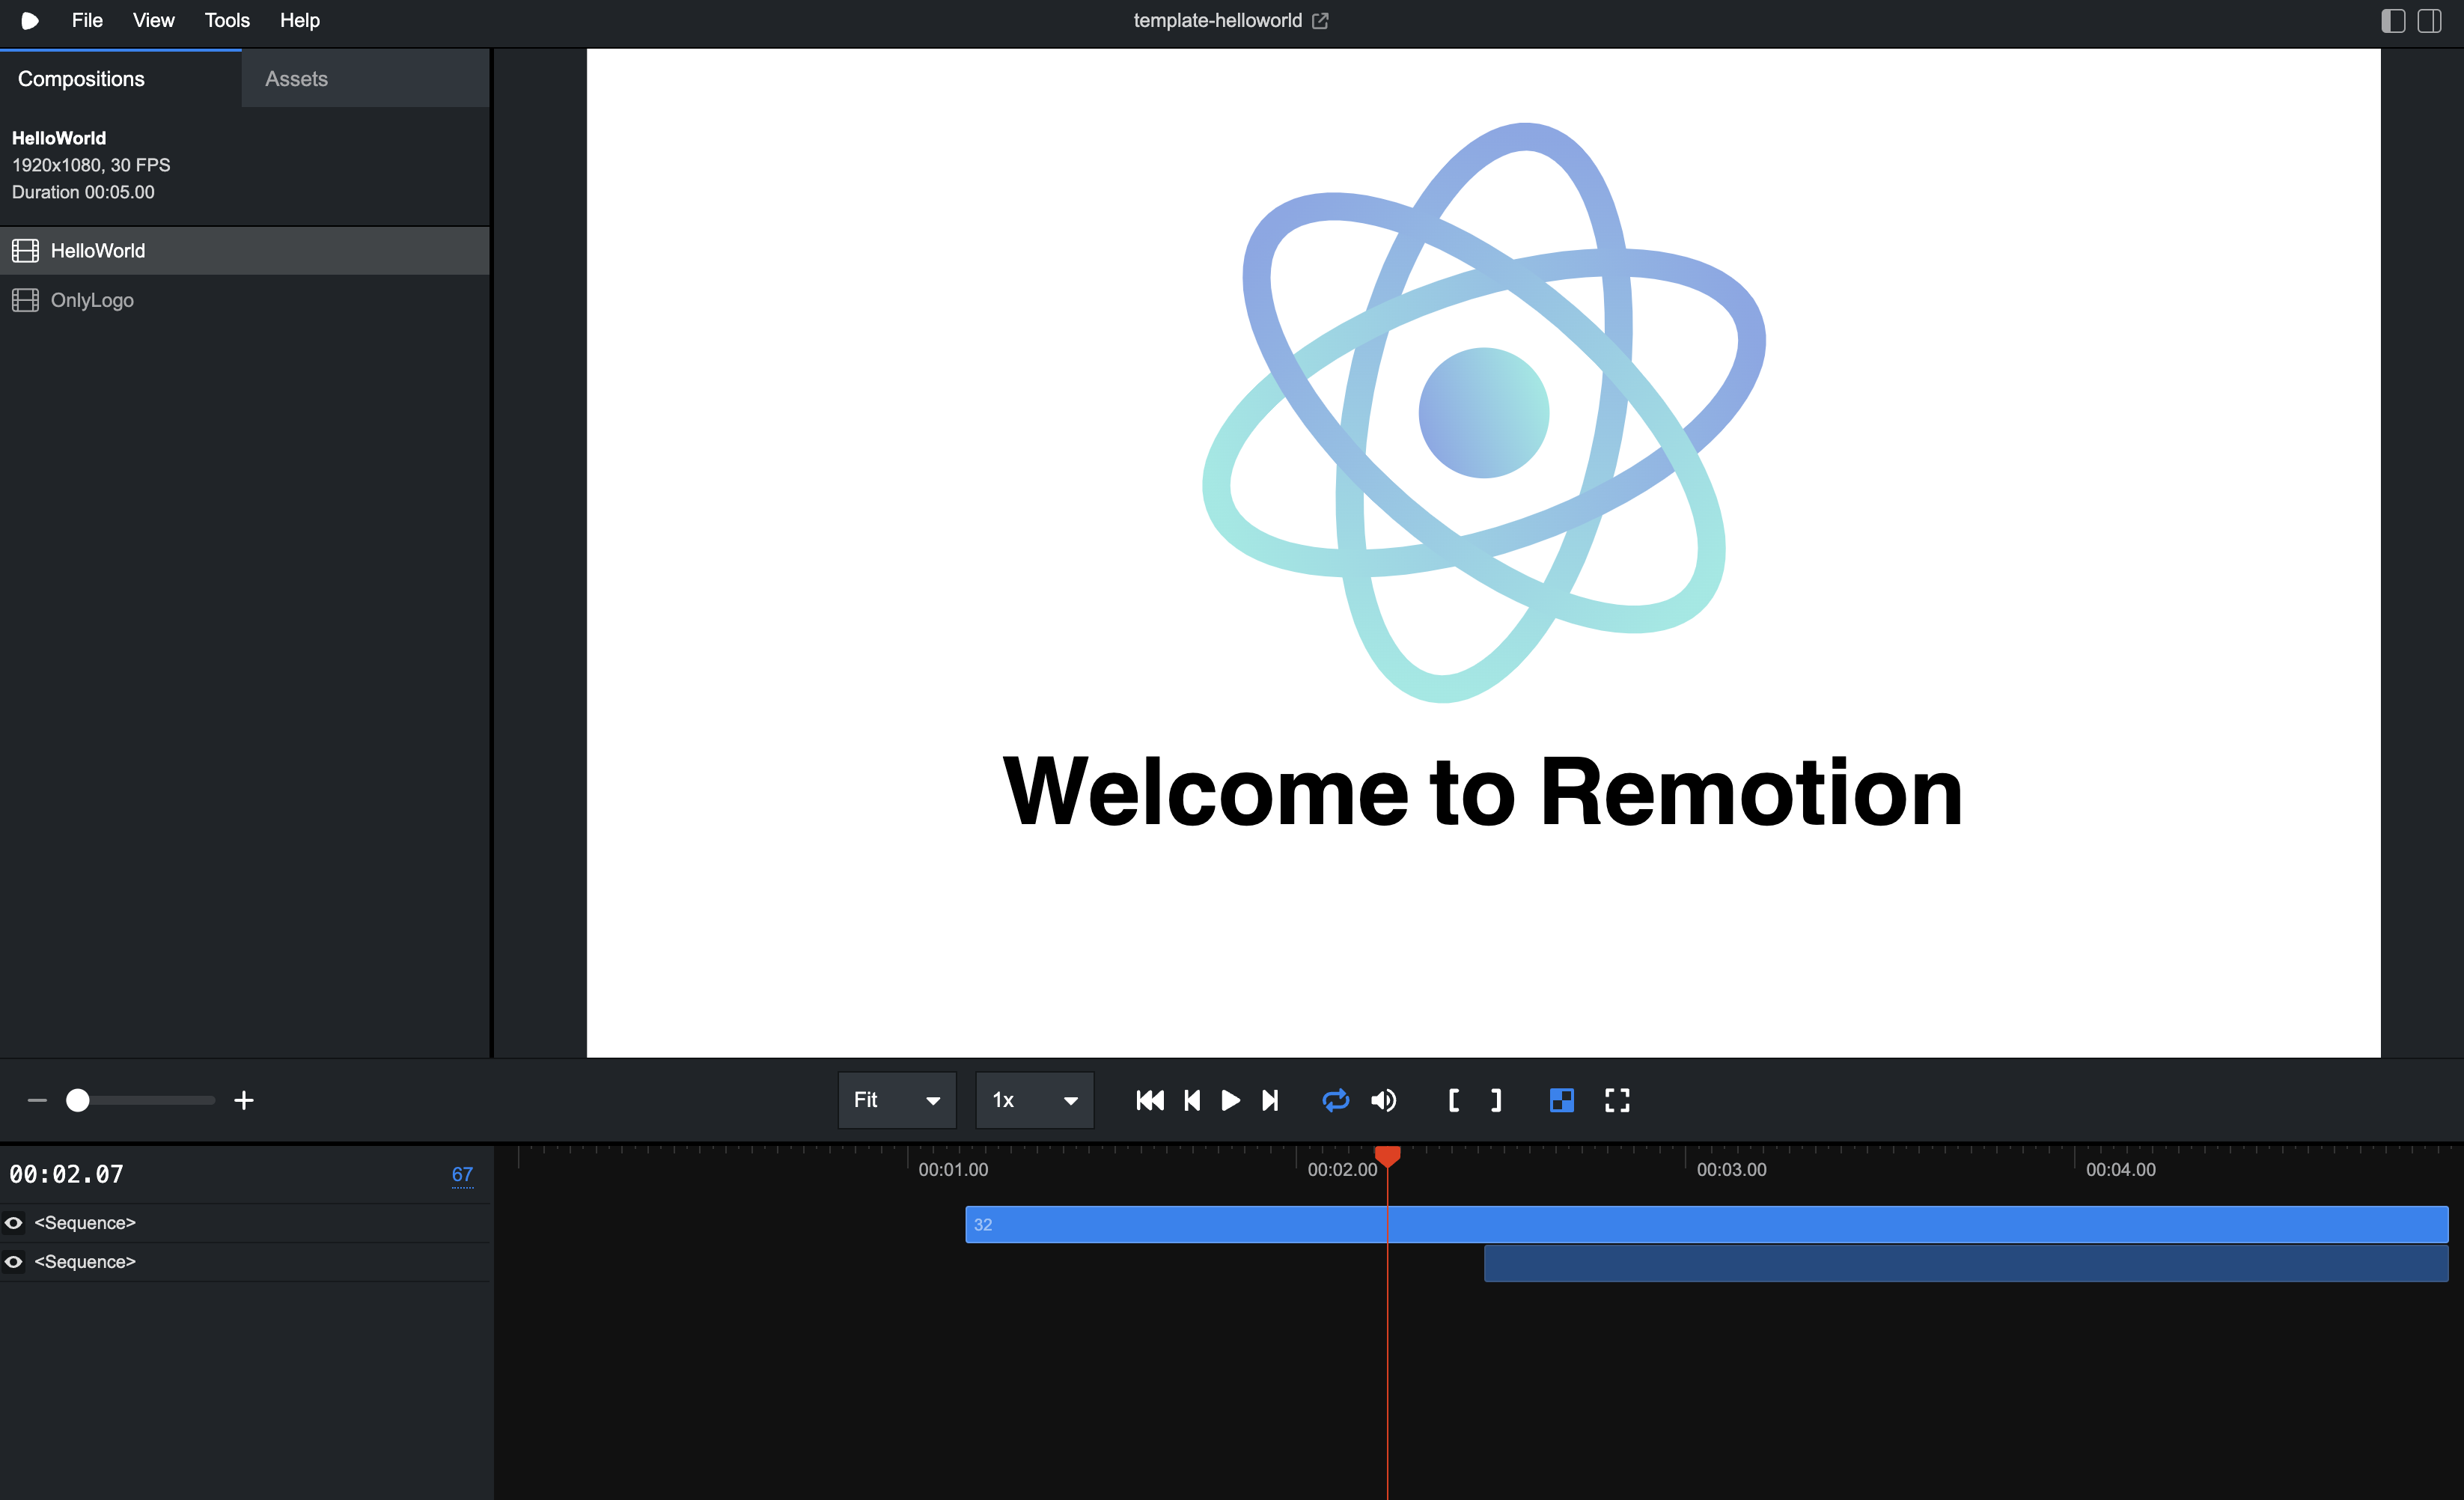The image size is (2464, 1500).
Task: Switch to the Assets tab
Action: (296, 78)
